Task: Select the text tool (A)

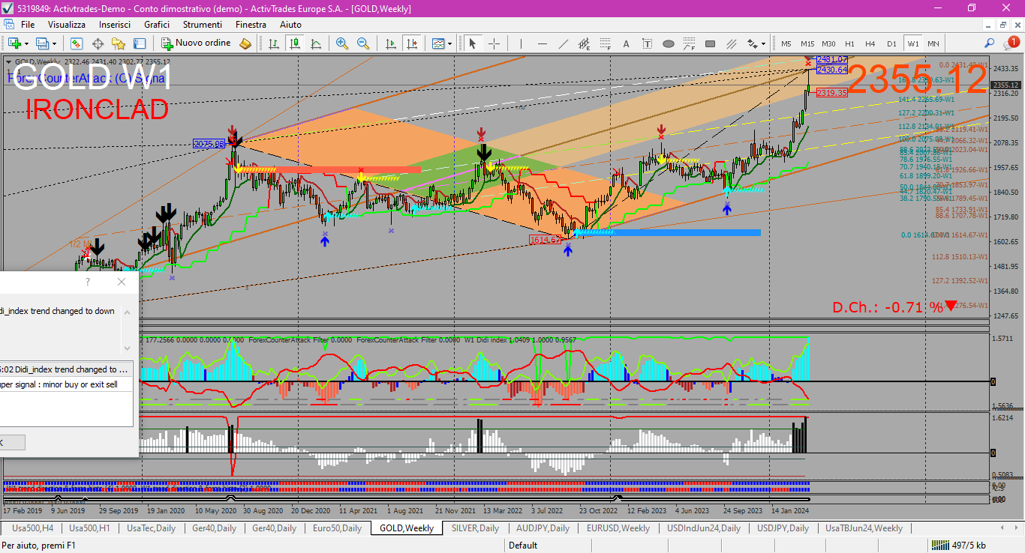Action: point(626,43)
